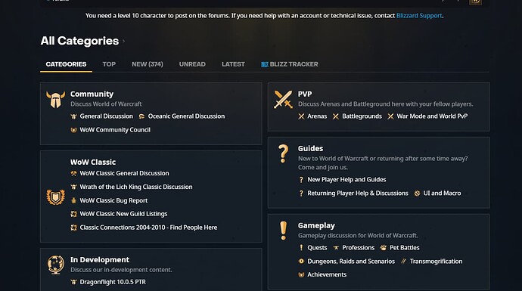
Task: Click the swords icon beside Arenas
Action: pos(301,116)
